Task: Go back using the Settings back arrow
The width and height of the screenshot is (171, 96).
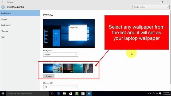Action: (3, 2)
